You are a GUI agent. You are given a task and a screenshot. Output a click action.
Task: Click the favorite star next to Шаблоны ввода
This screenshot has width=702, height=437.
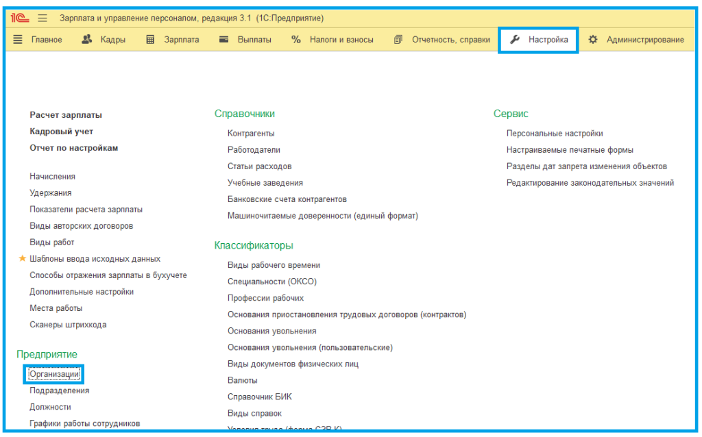pyautogui.click(x=22, y=259)
